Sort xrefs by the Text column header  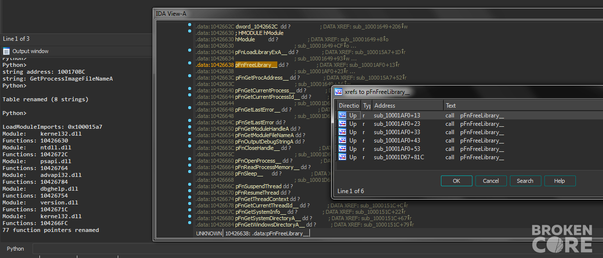point(523,105)
